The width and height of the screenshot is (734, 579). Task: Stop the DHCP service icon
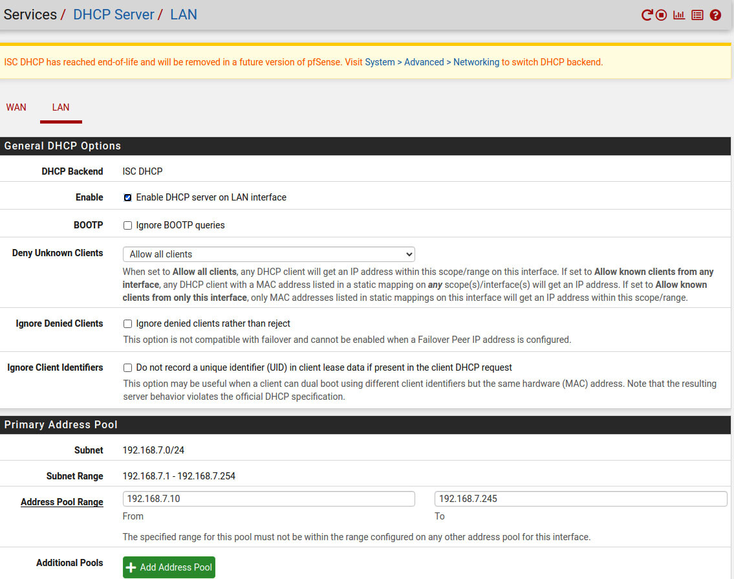point(661,15)
